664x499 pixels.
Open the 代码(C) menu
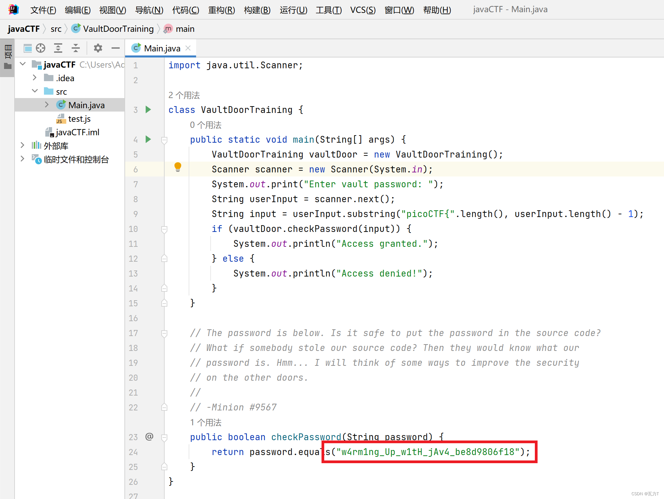[x=185, y=10]
